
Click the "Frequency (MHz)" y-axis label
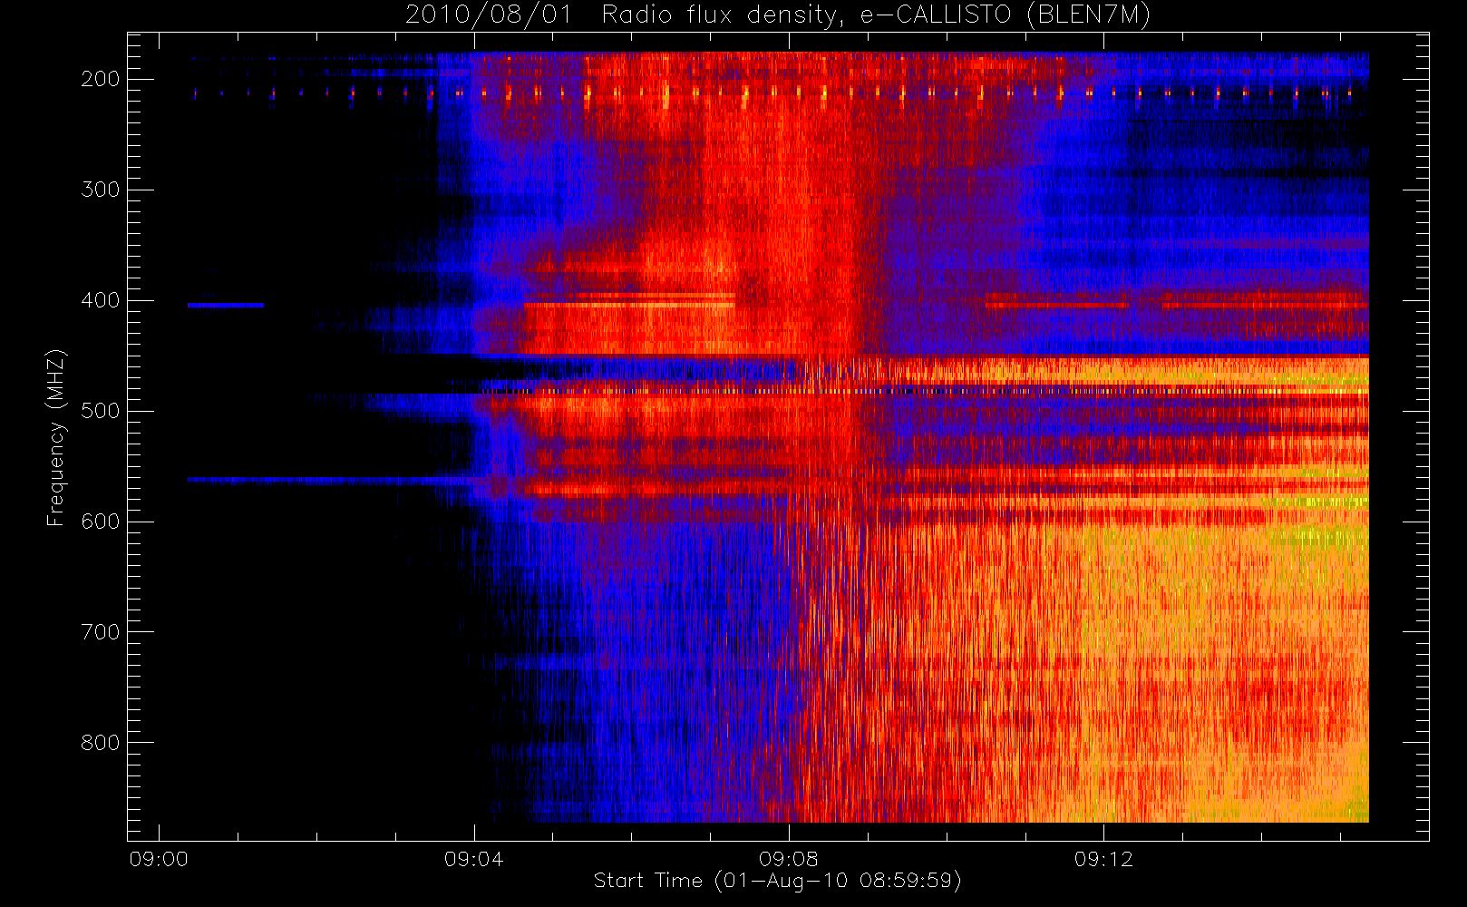pyautogui.click(x=56, y=437)
